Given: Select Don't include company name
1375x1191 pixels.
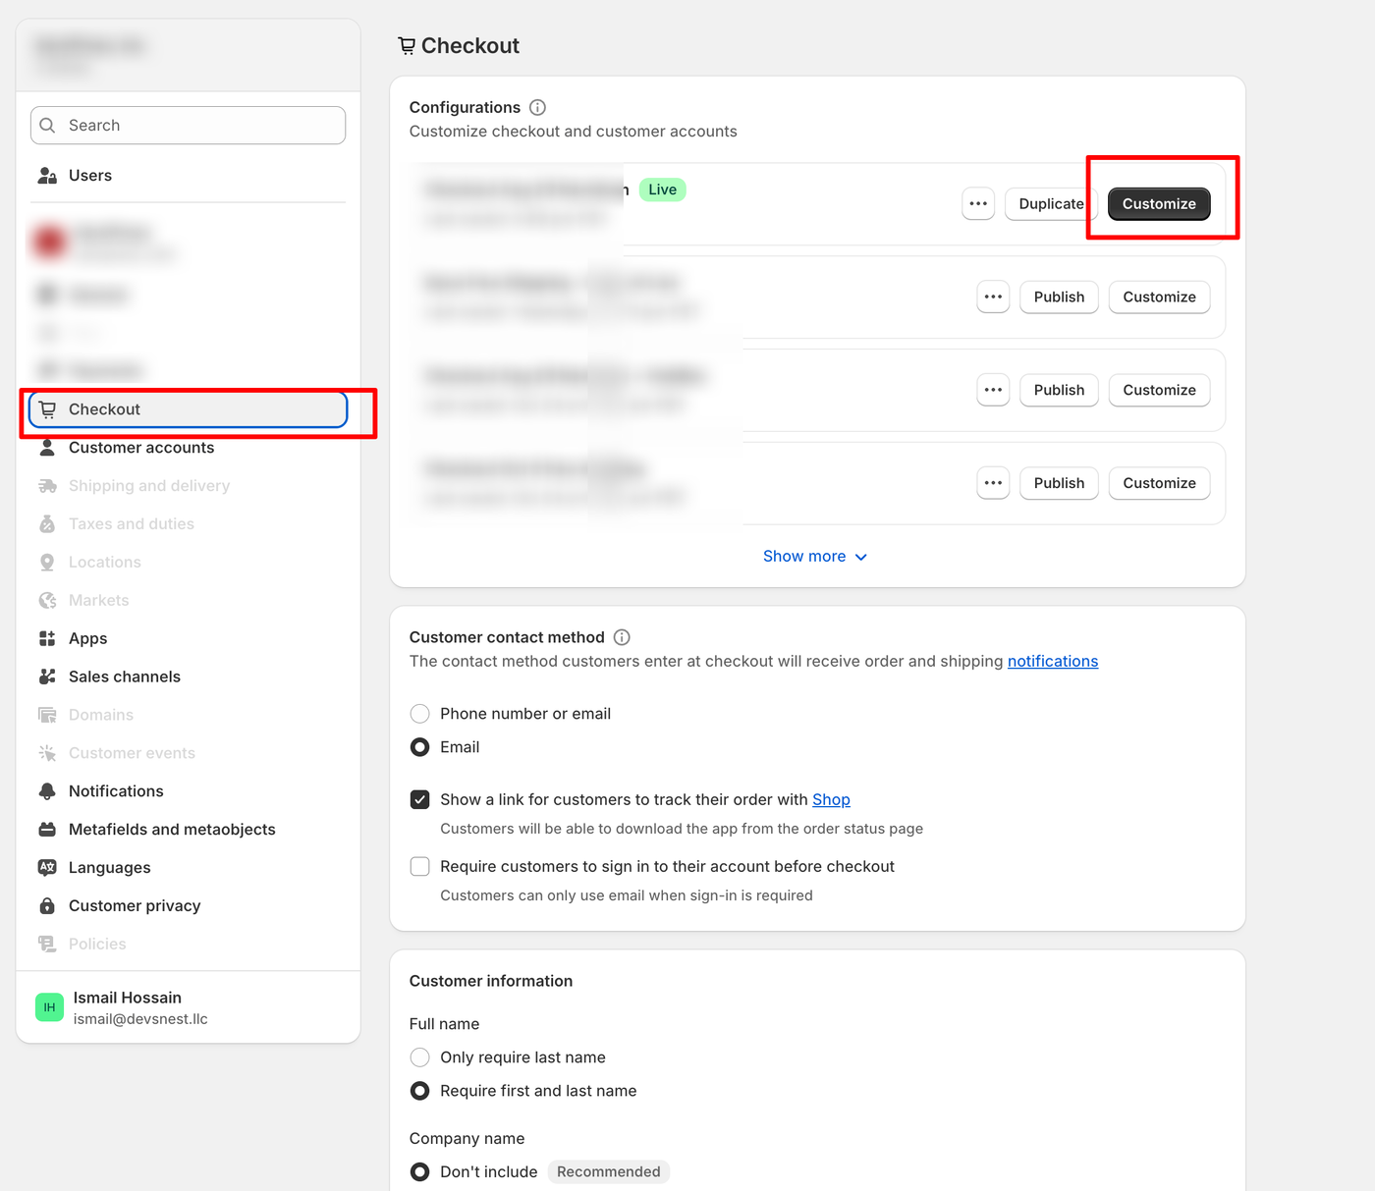Looking at the screenshot, I should coord(419,1172).
